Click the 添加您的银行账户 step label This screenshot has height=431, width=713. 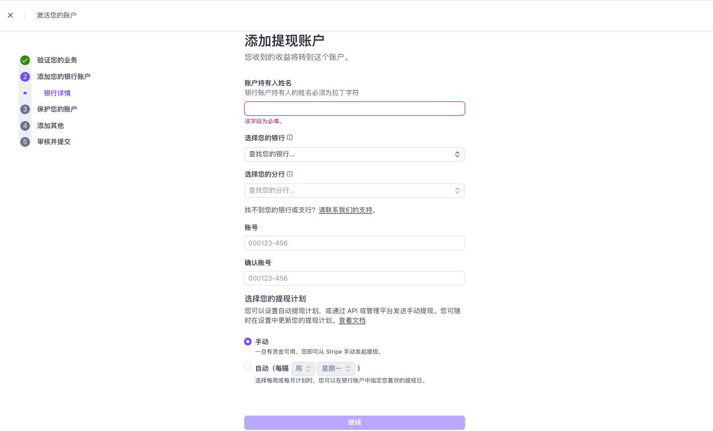point(64,76)
